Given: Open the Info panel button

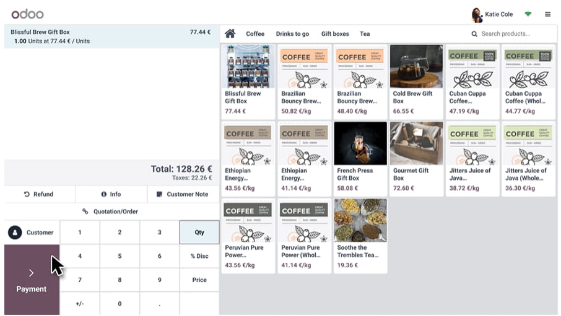Looking at the screenshot, I should (x=111, y=194).
